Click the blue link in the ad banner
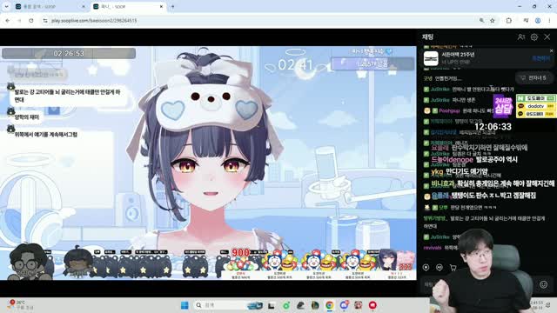 coord(540,58)
